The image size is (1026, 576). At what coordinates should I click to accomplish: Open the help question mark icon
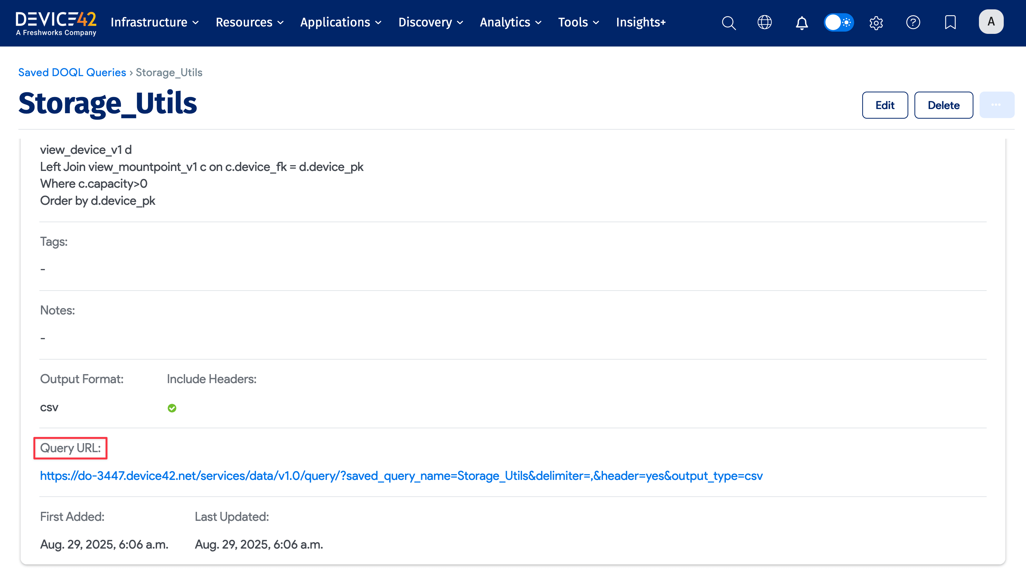[x=913, y=23]
